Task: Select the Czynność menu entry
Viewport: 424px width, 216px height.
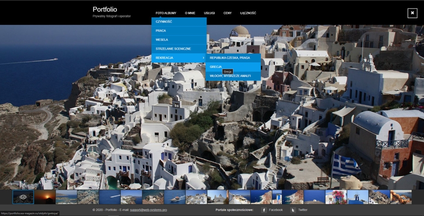Action: [x=164, y=22]
